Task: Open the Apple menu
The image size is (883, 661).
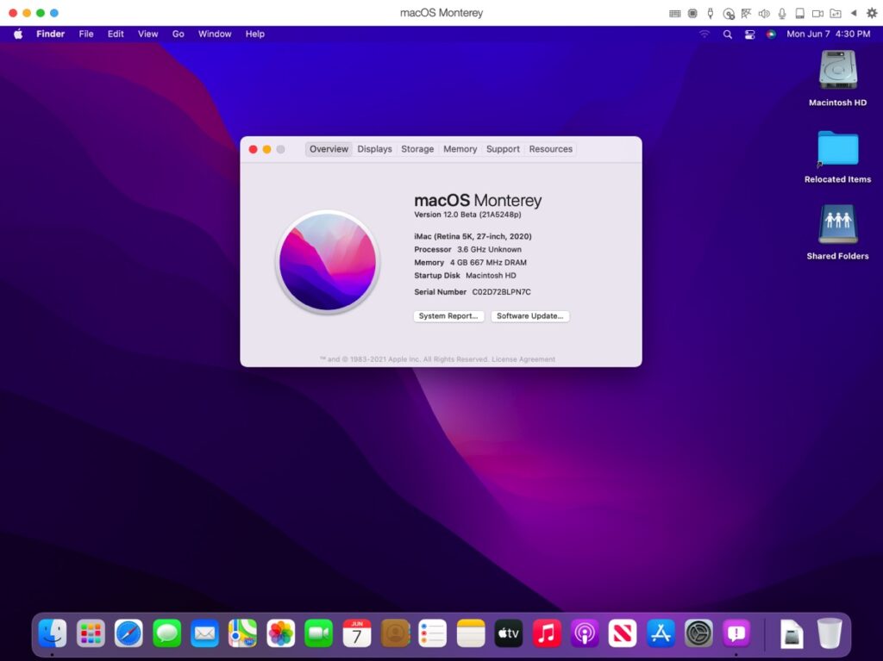Action: point(18,34)
